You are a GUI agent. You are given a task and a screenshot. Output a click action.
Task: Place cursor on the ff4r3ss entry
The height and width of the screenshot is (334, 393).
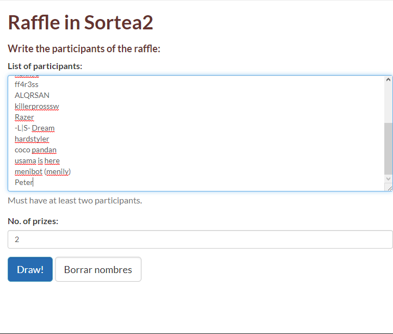coord(27,84)
